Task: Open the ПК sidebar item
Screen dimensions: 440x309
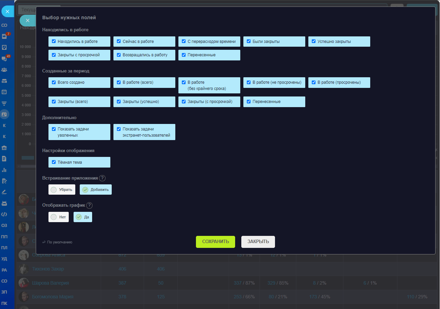Action: coord(4,303)
